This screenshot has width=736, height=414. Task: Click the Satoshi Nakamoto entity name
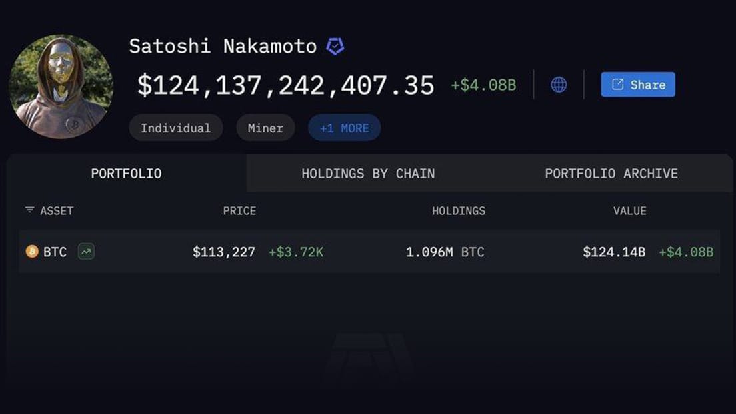(x=223, y=47)
